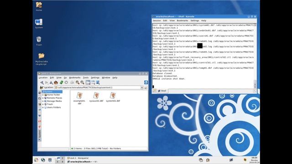Click the Forward arrow in Konqueror
The image size is (292, 164).
point(47,82)
